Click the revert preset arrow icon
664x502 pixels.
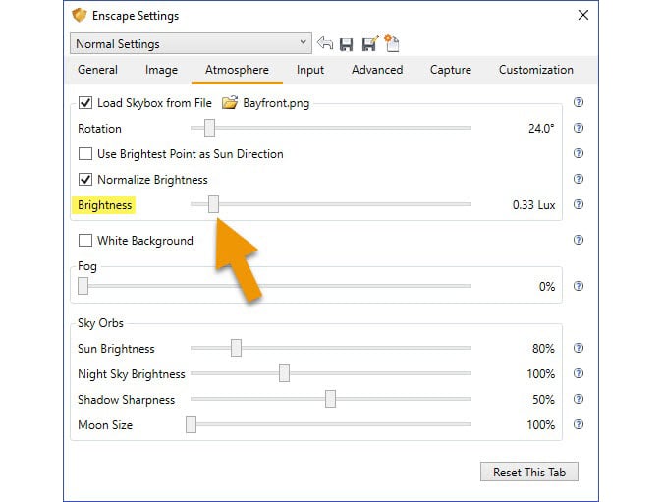325,43
